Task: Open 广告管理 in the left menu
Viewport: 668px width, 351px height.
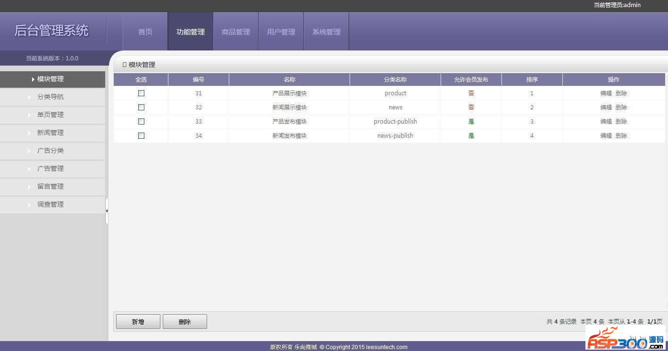Action: (50, 168)
